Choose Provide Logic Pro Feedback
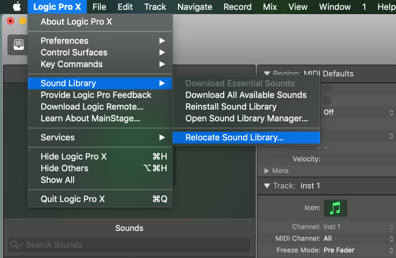The image size is (396, 258). click(x=100, y=95)
